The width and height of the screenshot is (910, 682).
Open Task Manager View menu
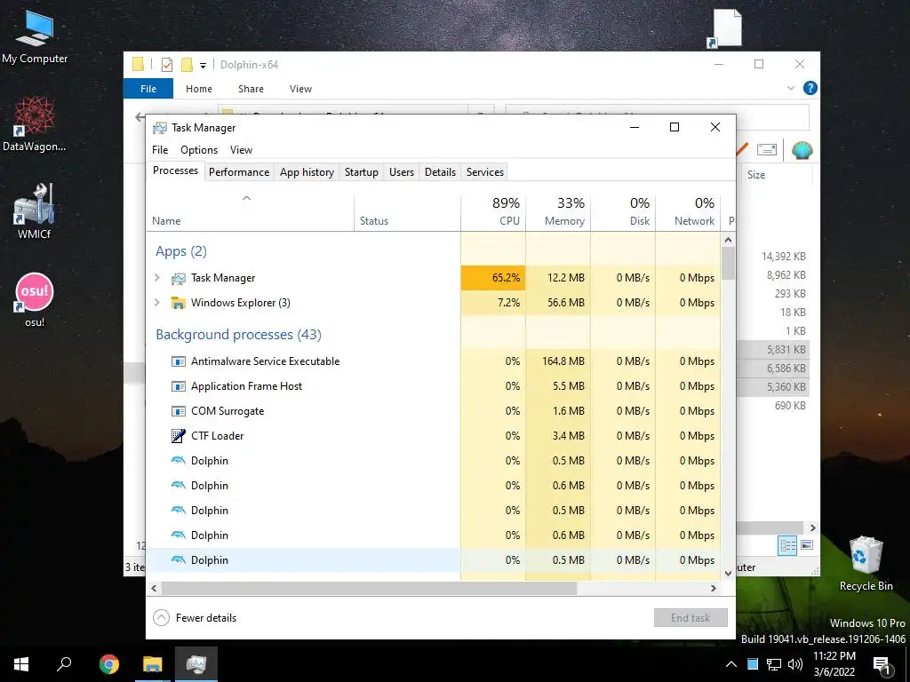click(x=241, y=149)
